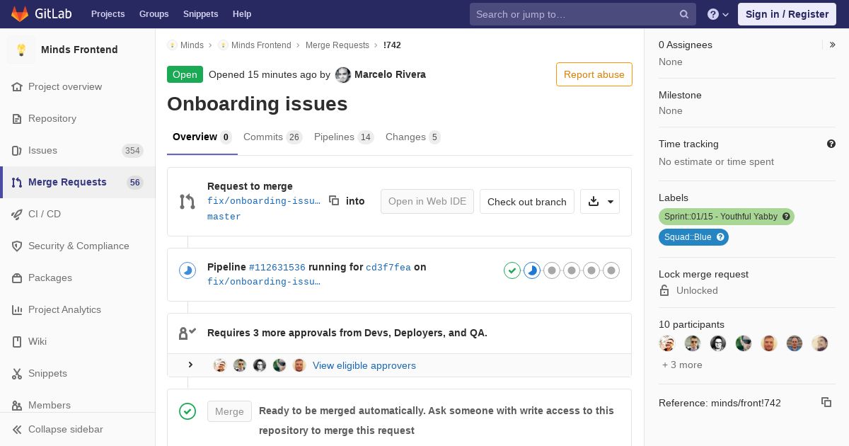This screenshot has height=446, width=849.
Task: Click the first participant avatar
Action: 666,343
